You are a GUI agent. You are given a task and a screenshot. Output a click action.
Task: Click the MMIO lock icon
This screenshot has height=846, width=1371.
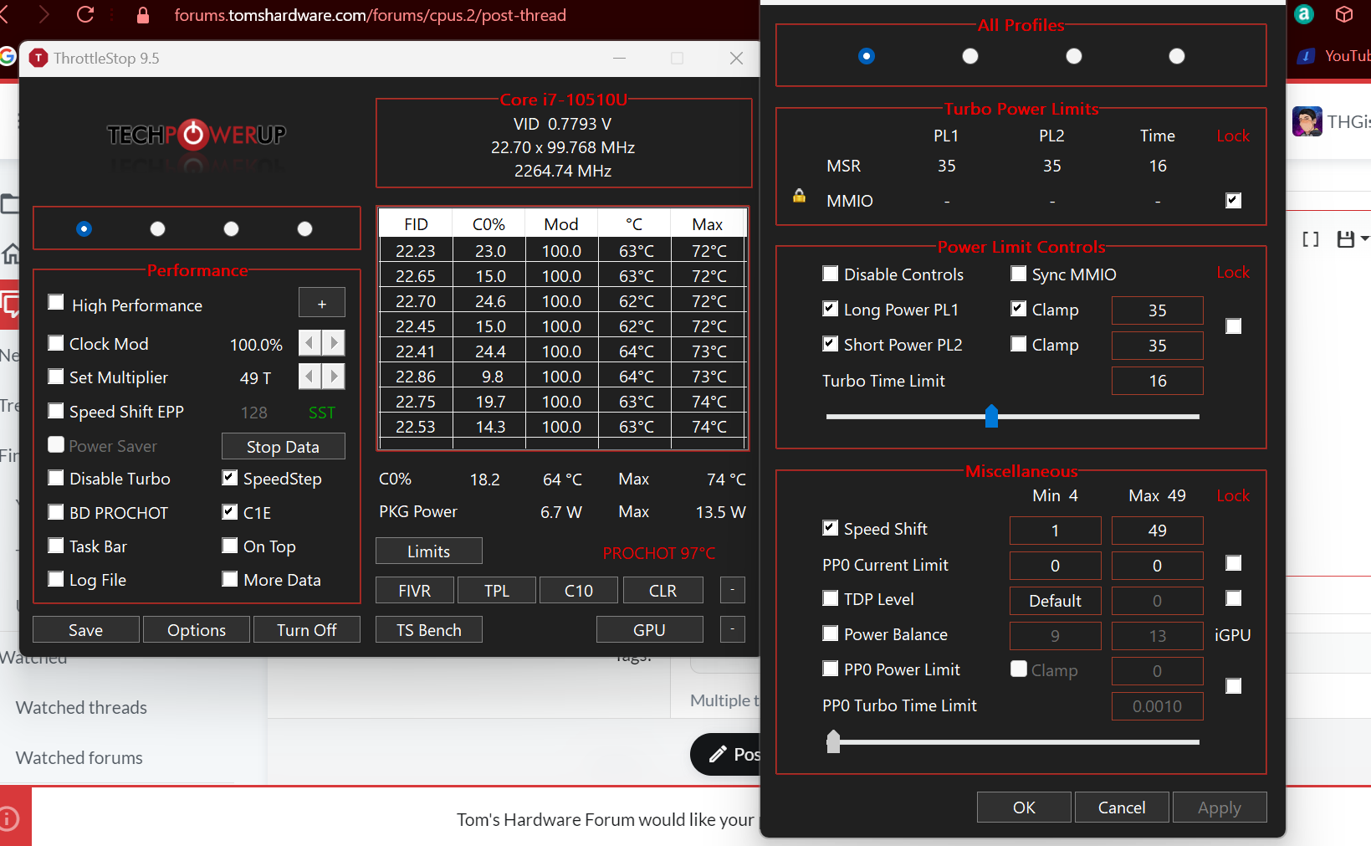point(800,196)
